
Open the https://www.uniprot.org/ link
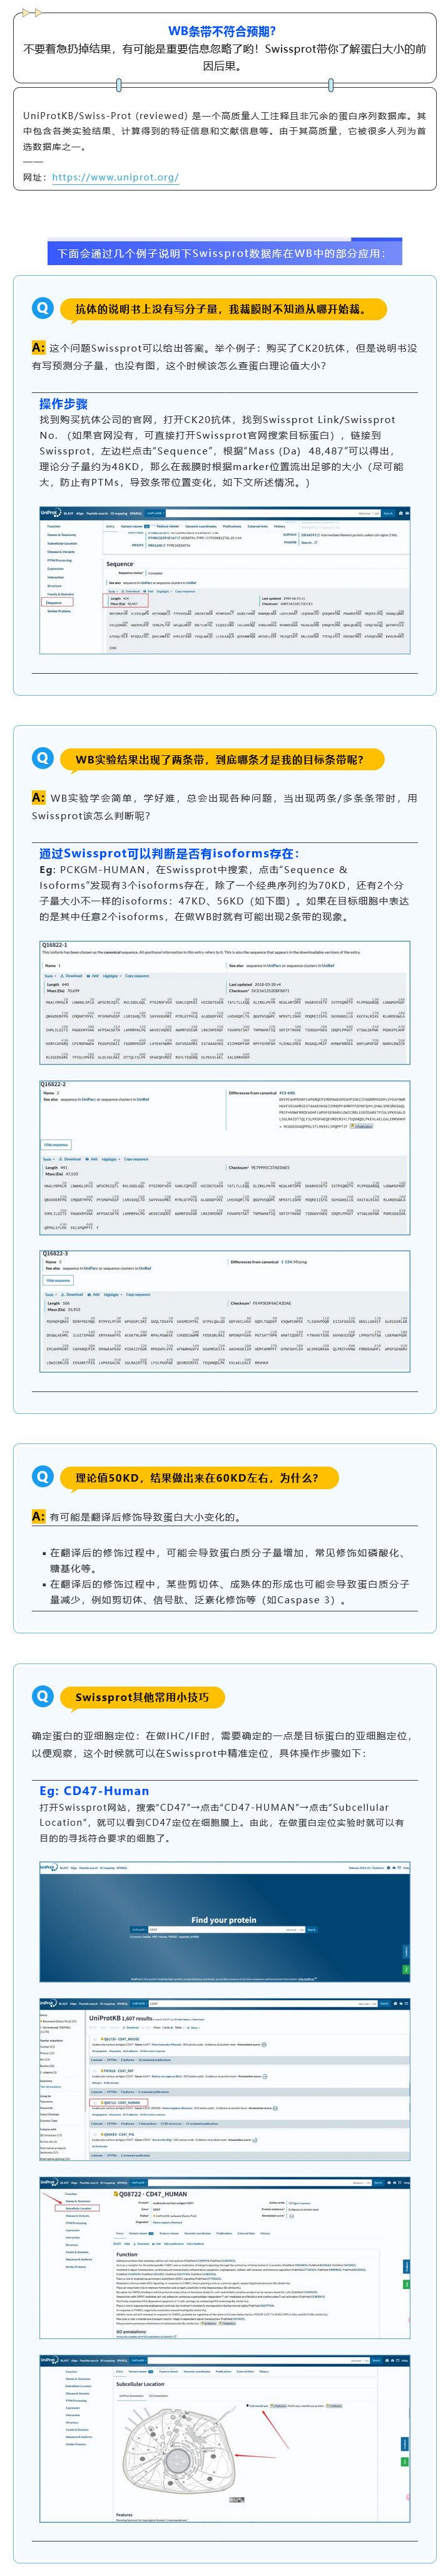click(x=115, y=177)
